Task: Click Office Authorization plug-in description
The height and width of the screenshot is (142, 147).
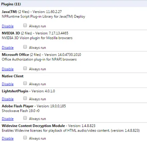Action: [39, 59]
